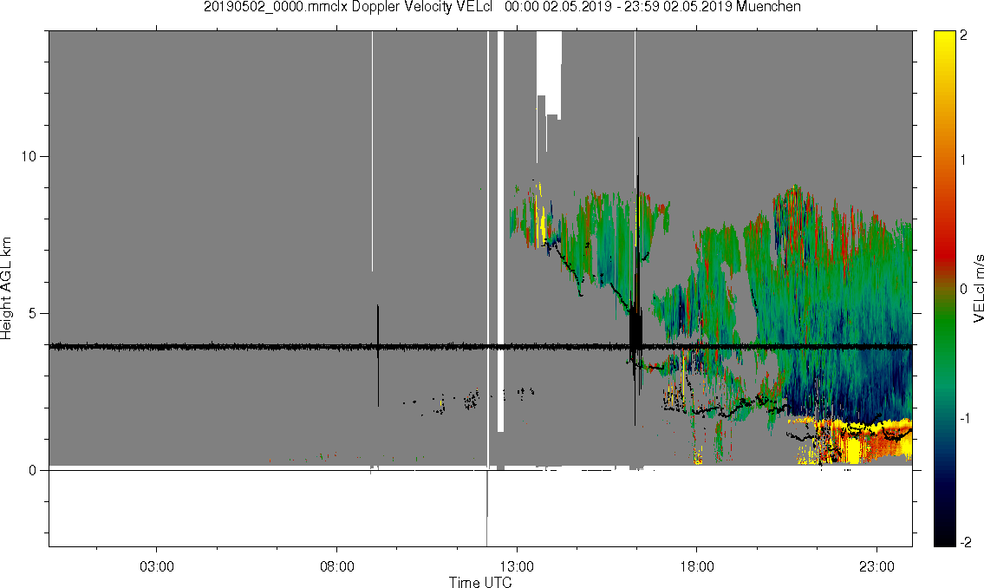The image size is (984, 588).
Task: Click the 'Time UTC' axis title
Action: (x=480, y=582)
